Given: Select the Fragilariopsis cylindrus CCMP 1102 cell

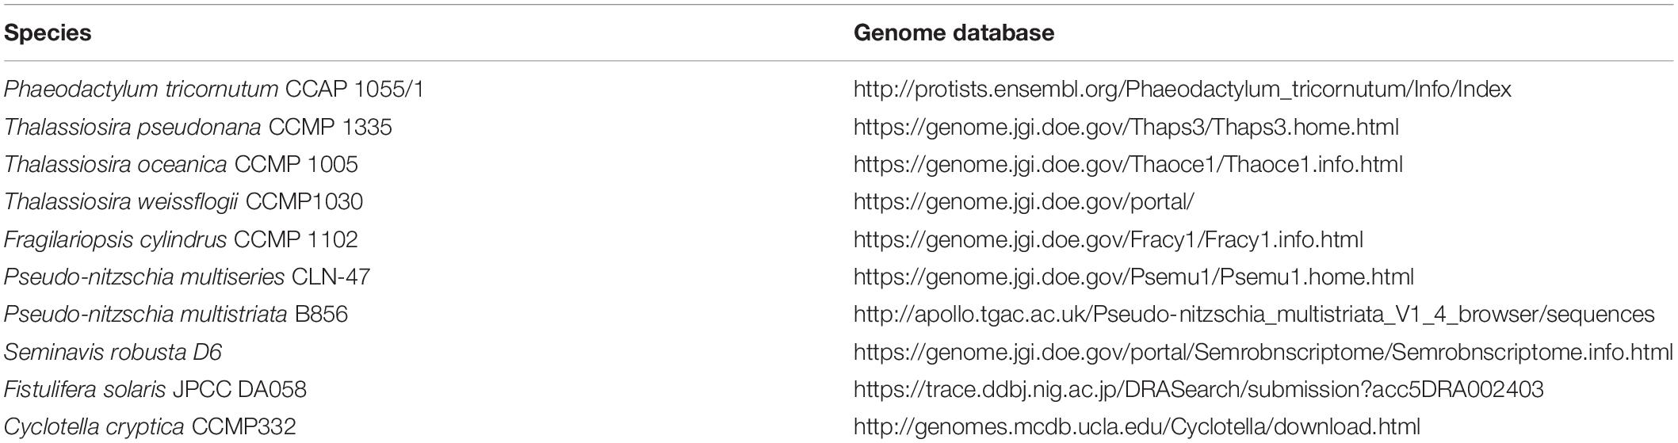Looking at the screenshot, I should (x=182, y=239).
